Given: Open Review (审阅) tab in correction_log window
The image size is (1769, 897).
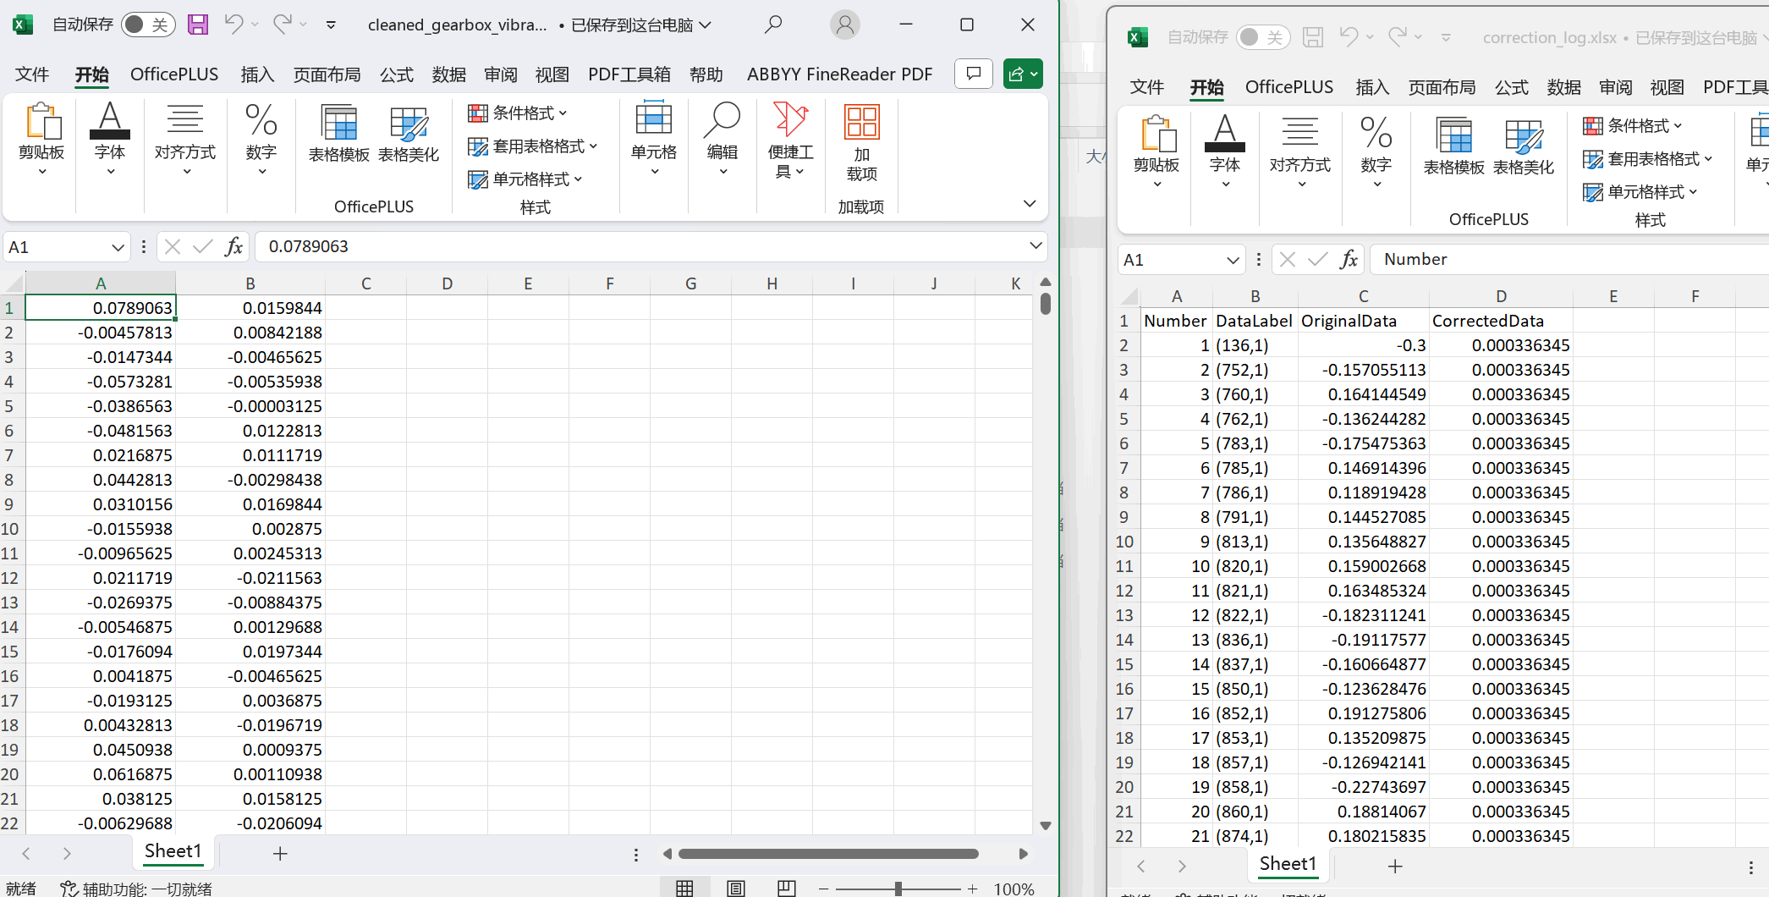Looking at the screenshot, I should pyautogui.click(x=1616, y=87).
